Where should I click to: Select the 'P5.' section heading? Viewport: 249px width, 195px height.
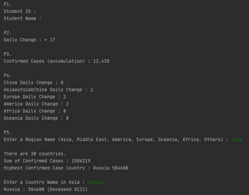pyautogui.click(x=8, y=132)
